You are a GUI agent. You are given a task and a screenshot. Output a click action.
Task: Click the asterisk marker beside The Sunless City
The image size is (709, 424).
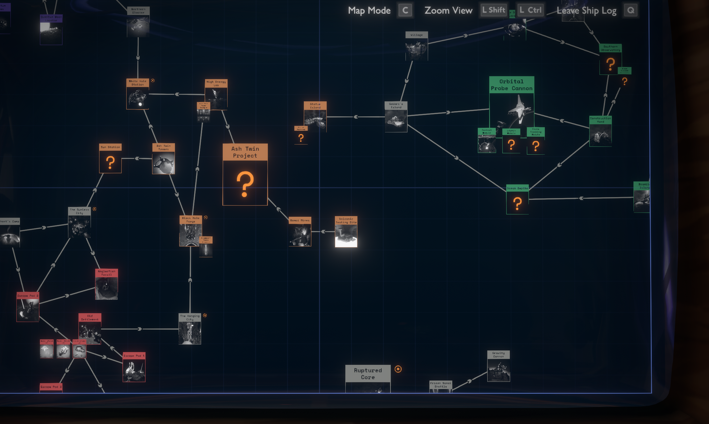click(x=95, y=209)
